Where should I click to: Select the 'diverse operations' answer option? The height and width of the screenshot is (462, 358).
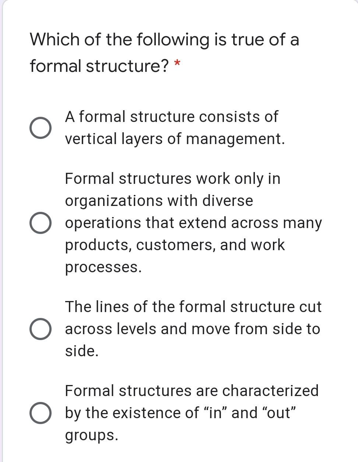coord(41,223)
